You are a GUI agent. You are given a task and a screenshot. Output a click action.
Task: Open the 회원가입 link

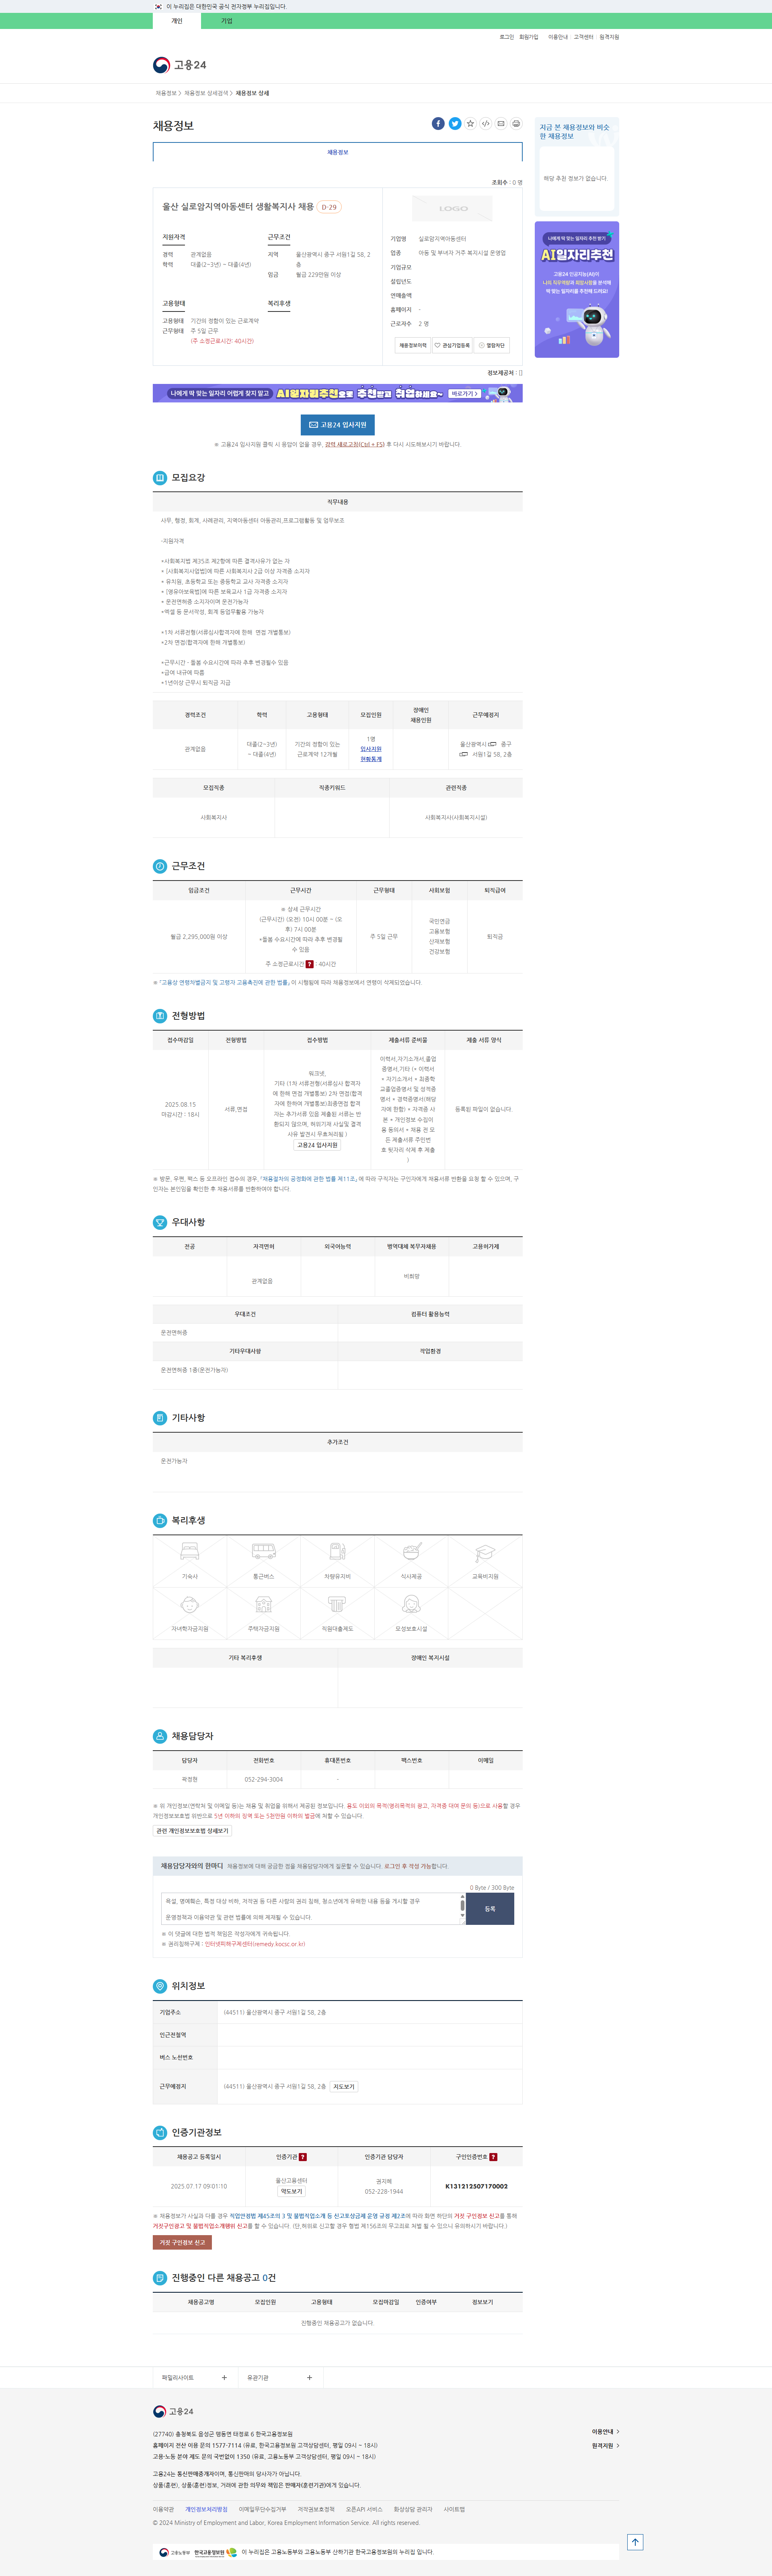point(528,37)
